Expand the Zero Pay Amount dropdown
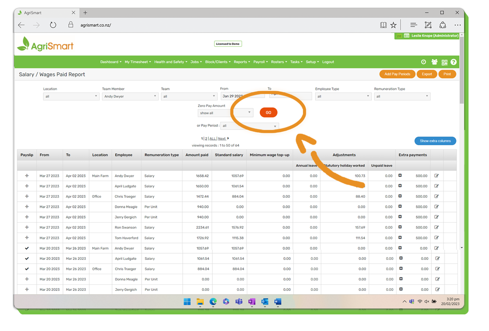The height and width of the screenshot is (331, 489). [225, 113]
